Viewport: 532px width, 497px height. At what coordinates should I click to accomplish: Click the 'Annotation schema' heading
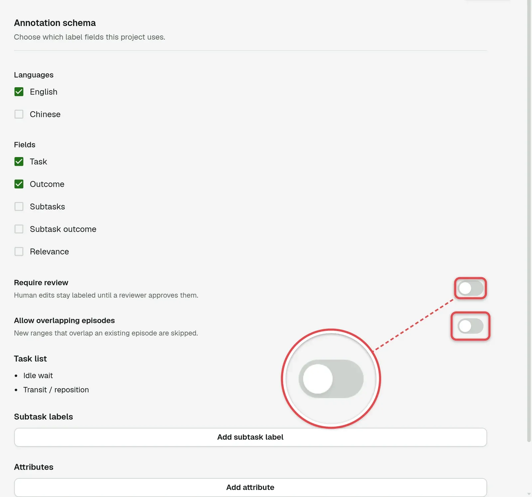tap(55, 23)
